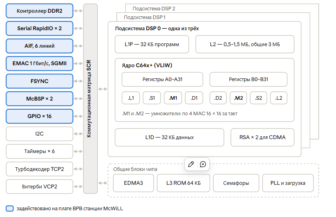Click the Ядро C64x+ (VLIW) heading
Screen dimensions: 336x217
pos(147,66)
